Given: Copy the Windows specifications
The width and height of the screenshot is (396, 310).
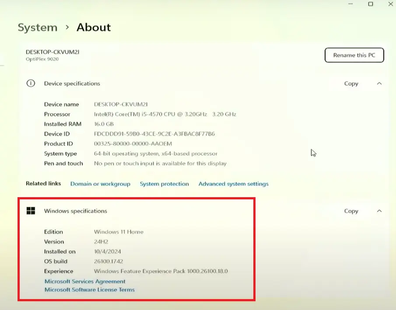Looking at the screenshot, I should [x=351, y=211].
